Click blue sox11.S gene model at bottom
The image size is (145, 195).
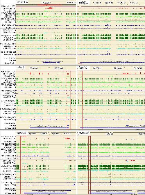click(x=51, y=62)
